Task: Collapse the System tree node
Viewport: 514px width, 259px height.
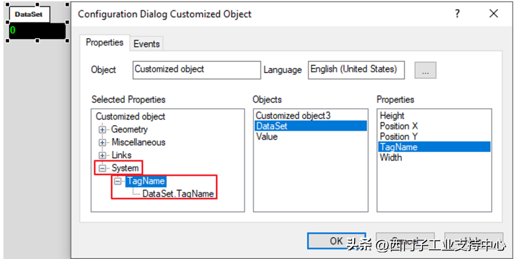Action: pyautogui.click(x=102, y=168)
